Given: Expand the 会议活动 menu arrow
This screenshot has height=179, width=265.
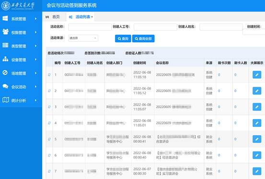Looking at the screenshot, I should 35,87.
